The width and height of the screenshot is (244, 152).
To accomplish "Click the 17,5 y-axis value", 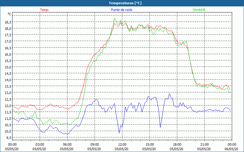I will tap(8, 35).
